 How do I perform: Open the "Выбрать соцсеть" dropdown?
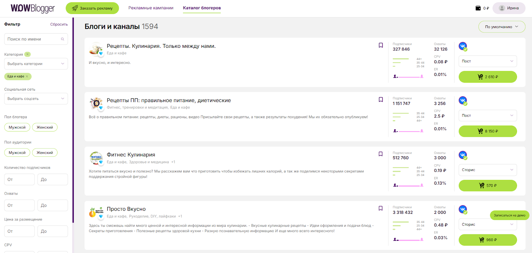[36, 99]
